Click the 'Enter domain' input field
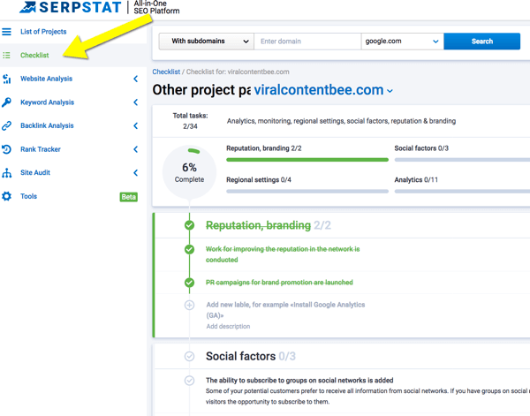 307,42
